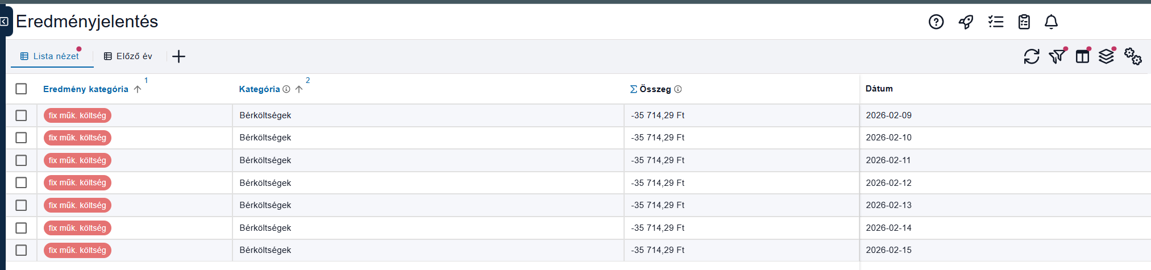Image resolution: width=1151 pixels, height=270 pixels.
Task: Click the Összeg column info icon
Action: point(678,89)
